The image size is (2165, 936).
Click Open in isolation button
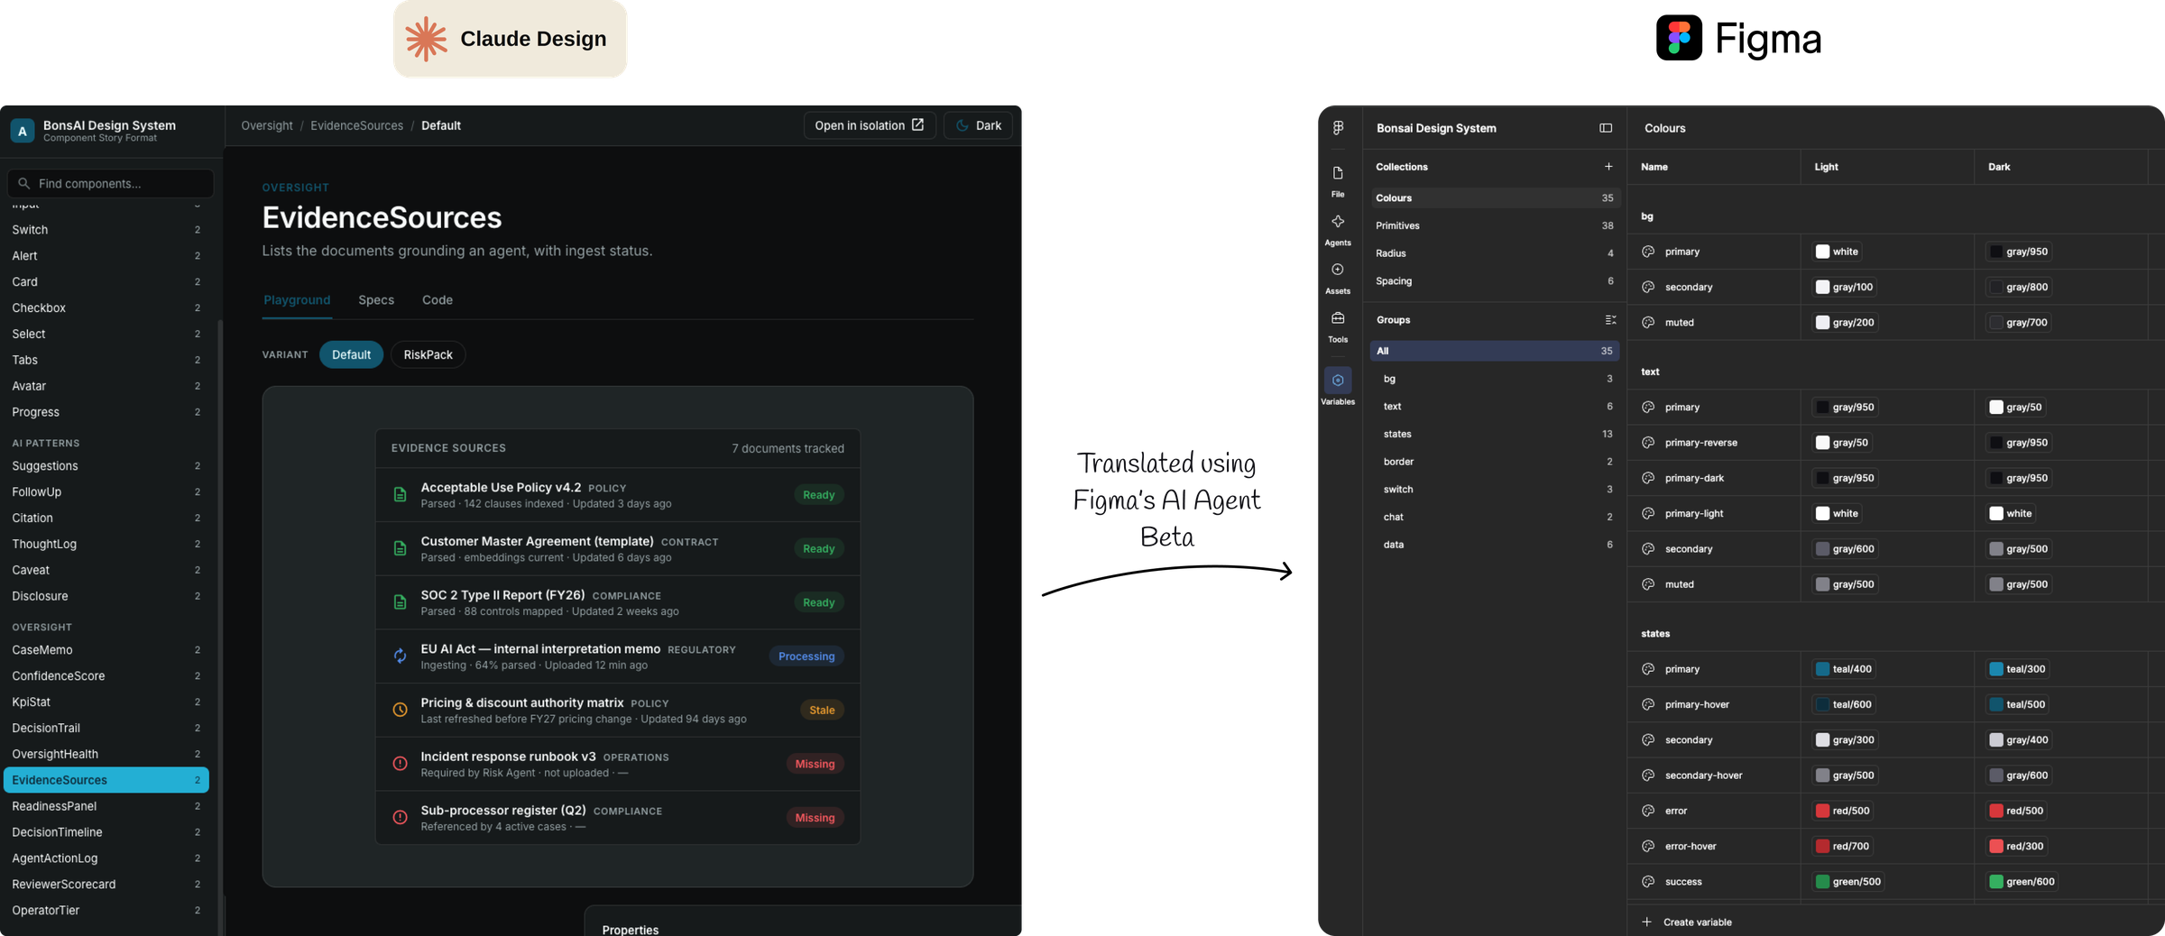[870, 125]
